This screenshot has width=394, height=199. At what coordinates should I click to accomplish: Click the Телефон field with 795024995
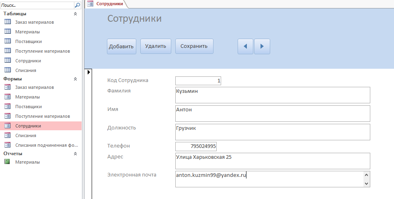196,146
